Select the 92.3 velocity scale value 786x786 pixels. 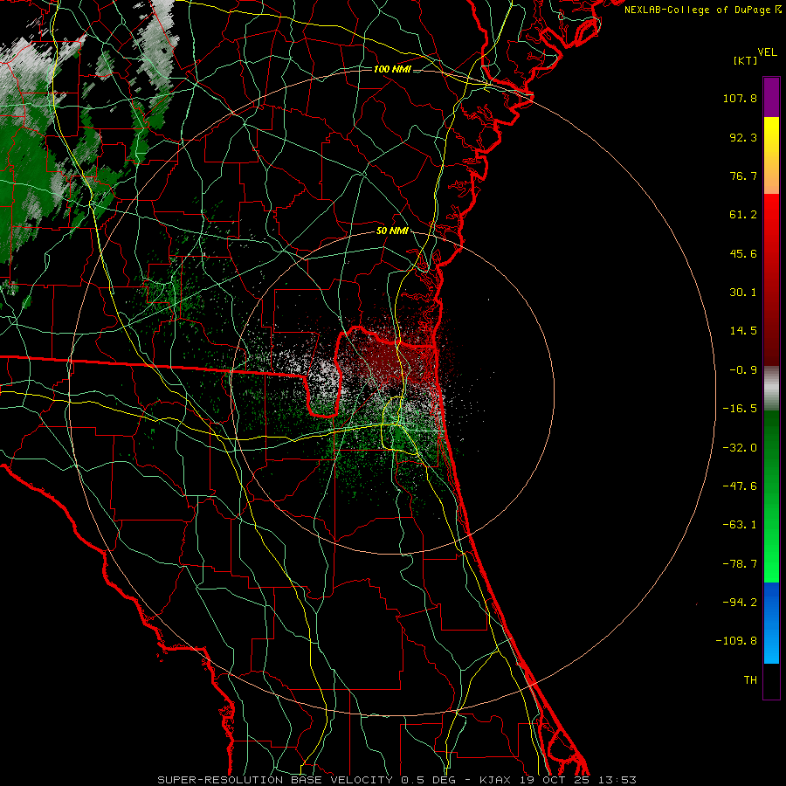click(x=743, y=137)
